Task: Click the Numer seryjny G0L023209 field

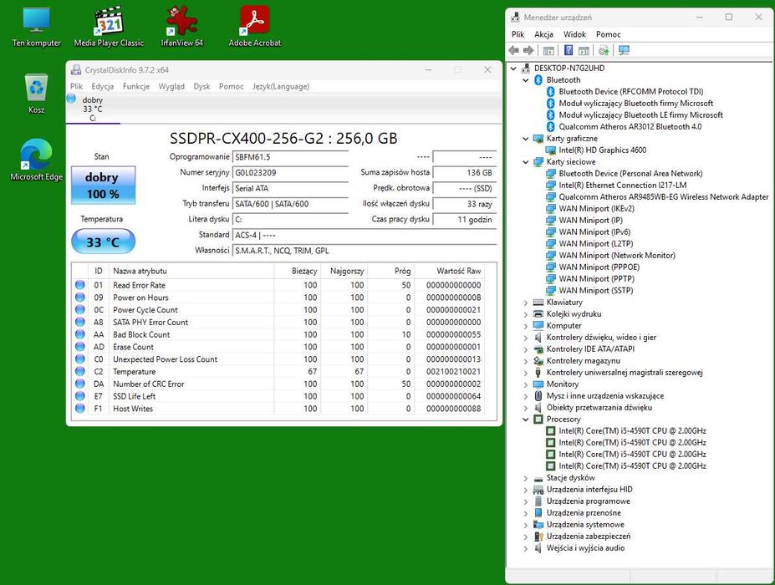Action: coord(291,172)
